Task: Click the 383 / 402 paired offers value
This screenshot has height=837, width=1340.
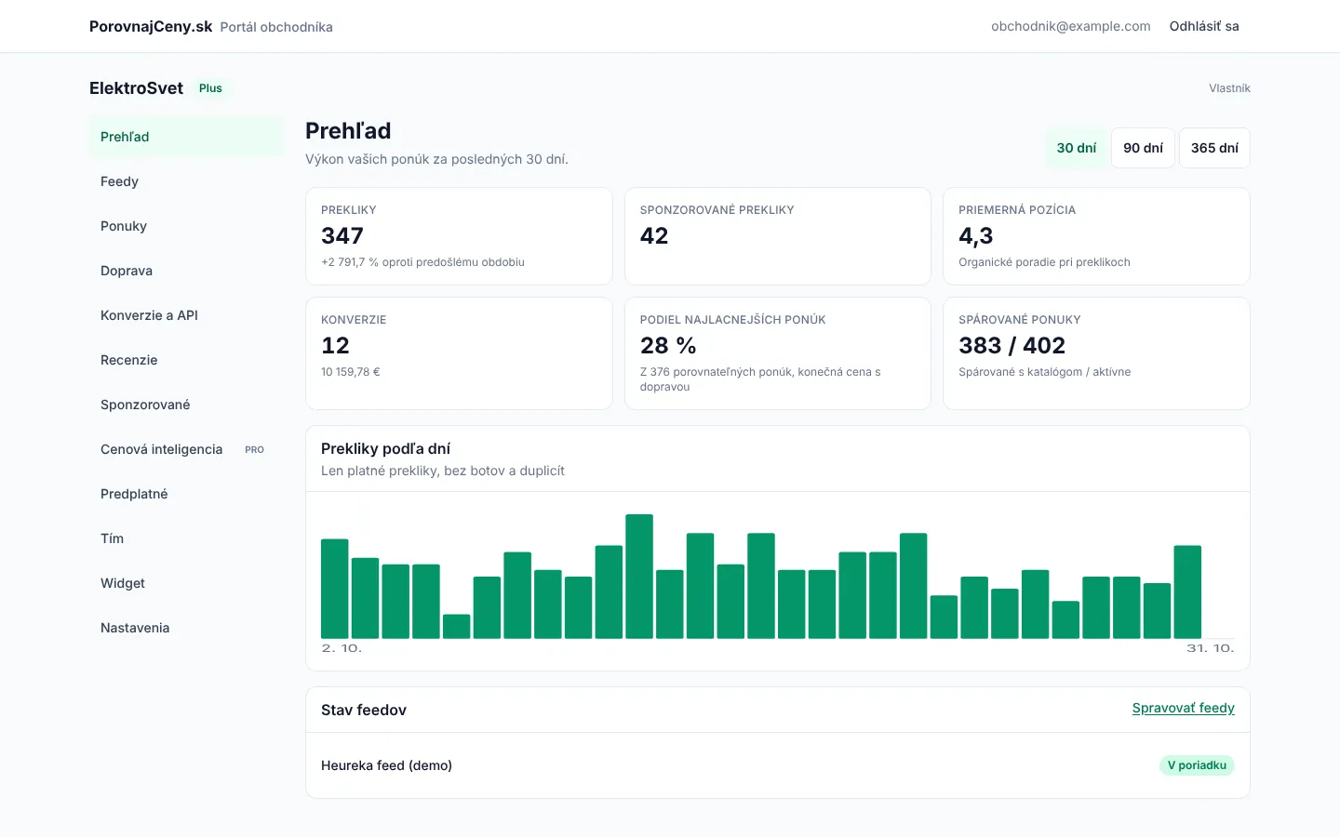Action: [1012, 346]
